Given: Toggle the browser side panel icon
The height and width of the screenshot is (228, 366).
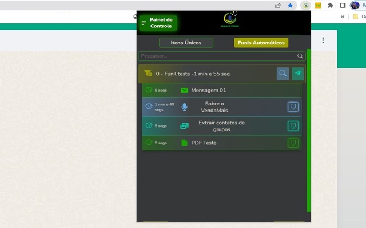Looking at the screenshot, I should [343, 5].
